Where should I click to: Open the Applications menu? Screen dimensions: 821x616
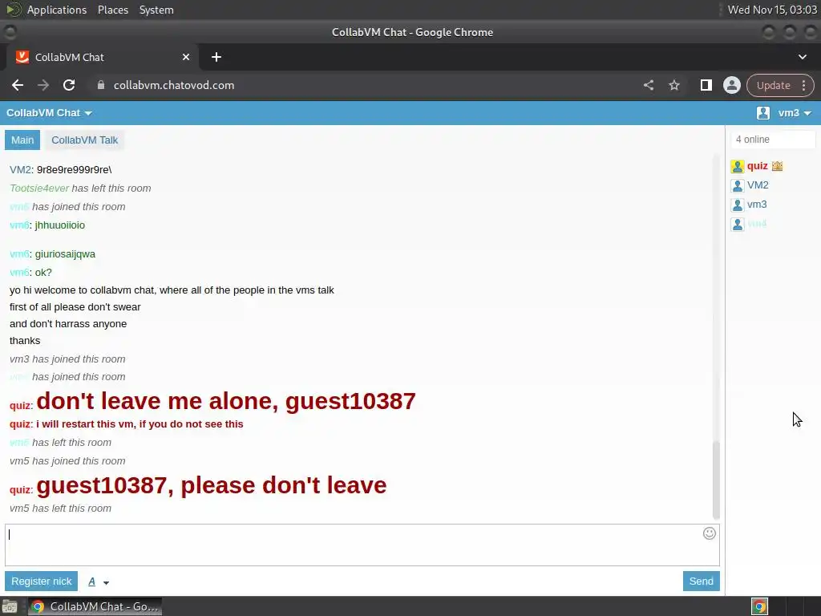pos(57,10)
